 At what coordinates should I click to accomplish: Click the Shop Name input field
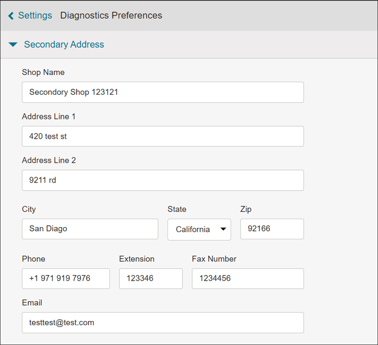pyautogui.click(x=162, y=93)
